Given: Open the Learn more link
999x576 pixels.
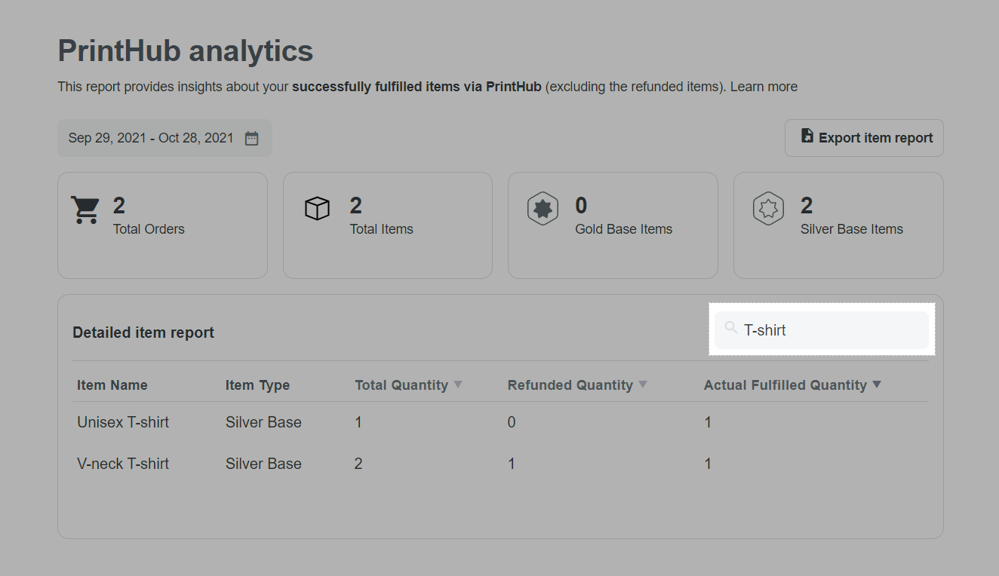Looking at the screenshot, I should point(764,87).
